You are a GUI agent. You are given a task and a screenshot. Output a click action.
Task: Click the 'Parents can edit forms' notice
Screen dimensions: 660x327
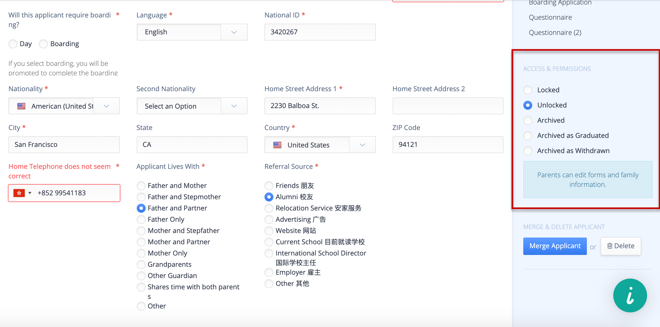(x=588, y=180)
